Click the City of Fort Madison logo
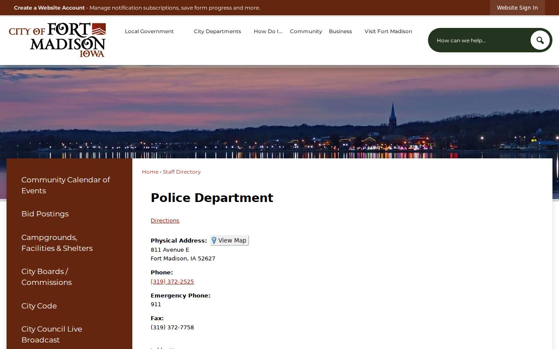This screenshot has height=349, width=559. [57, 40]
